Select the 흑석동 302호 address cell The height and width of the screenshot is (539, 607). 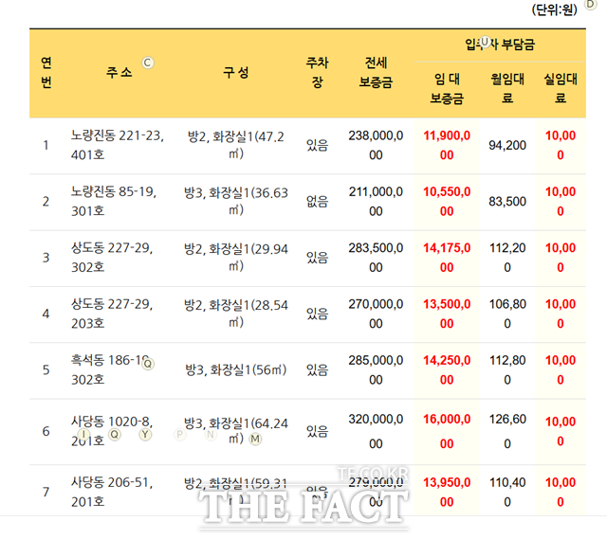point(112,370)
